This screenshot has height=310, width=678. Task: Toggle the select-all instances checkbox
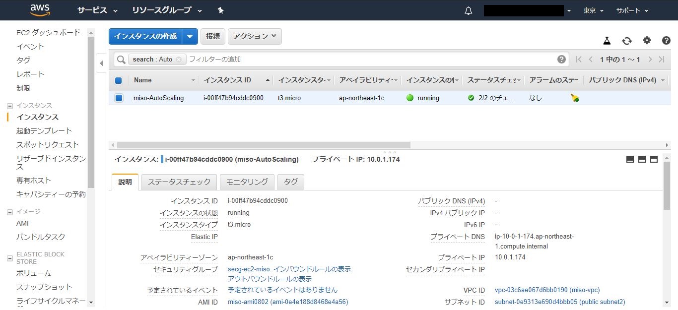119,80
